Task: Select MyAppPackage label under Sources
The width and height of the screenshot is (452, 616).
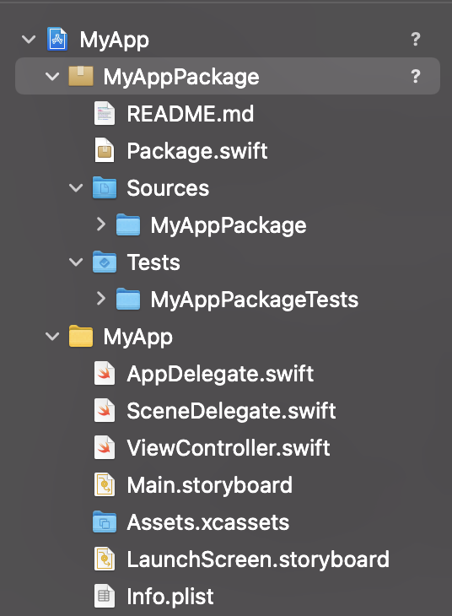Action: tap(229, 225)
